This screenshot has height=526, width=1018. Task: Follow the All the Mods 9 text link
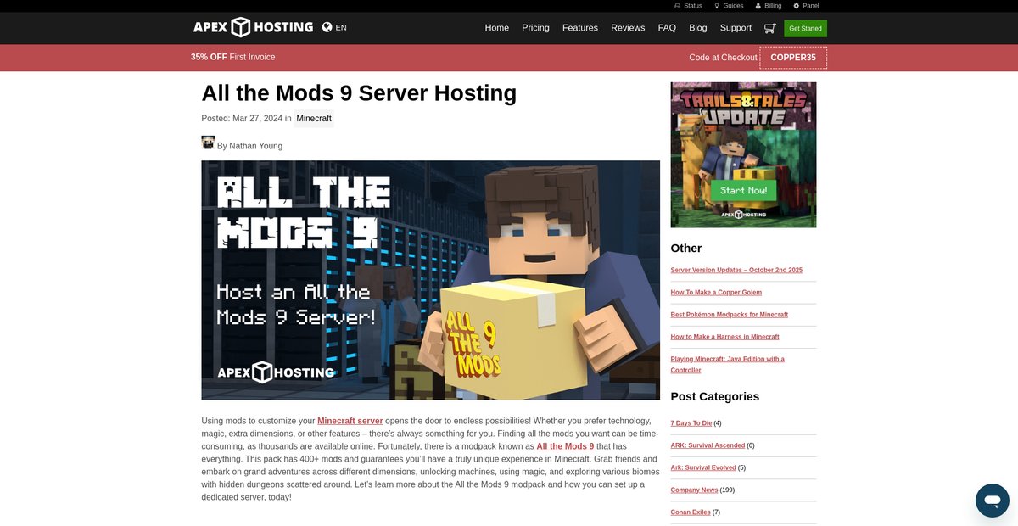[565, 446]
